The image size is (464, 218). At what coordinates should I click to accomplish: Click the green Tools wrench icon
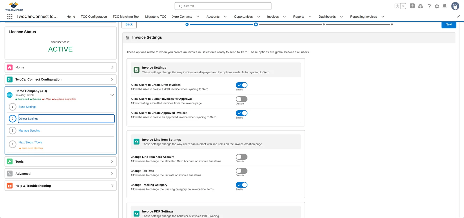click(10, 161)
